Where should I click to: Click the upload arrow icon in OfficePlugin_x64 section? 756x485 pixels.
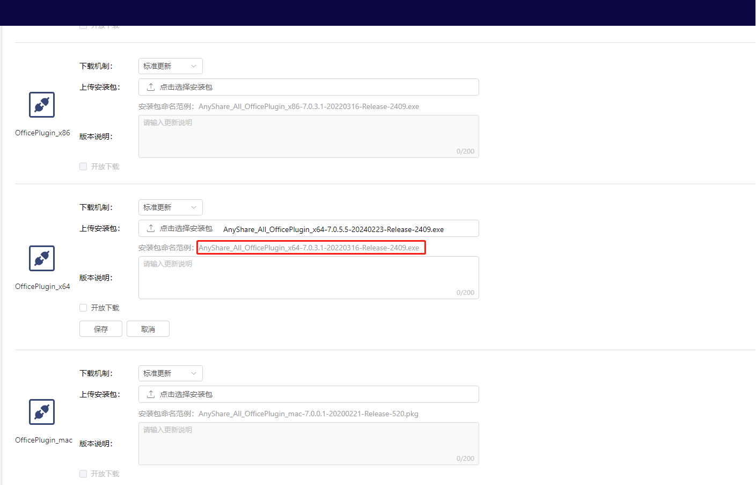pyautogui.click(x=150, y=228)
